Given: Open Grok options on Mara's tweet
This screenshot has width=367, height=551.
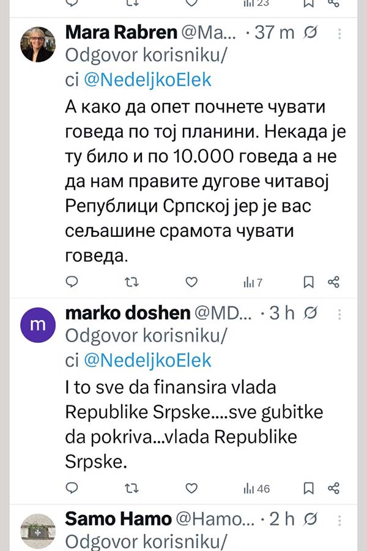Looking at the screenshot, I should click(x=310, y=32).
